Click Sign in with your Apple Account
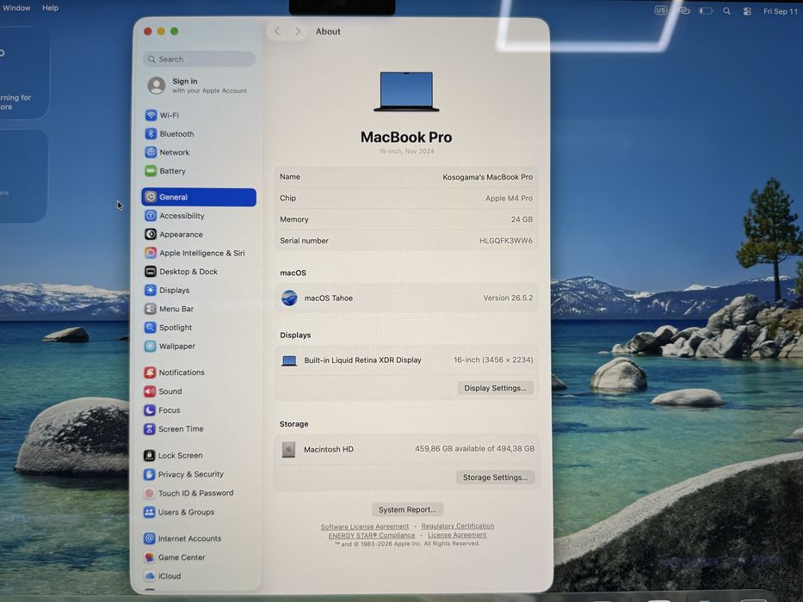This screenshot has width=803, height=602. [x=199, y=85]
